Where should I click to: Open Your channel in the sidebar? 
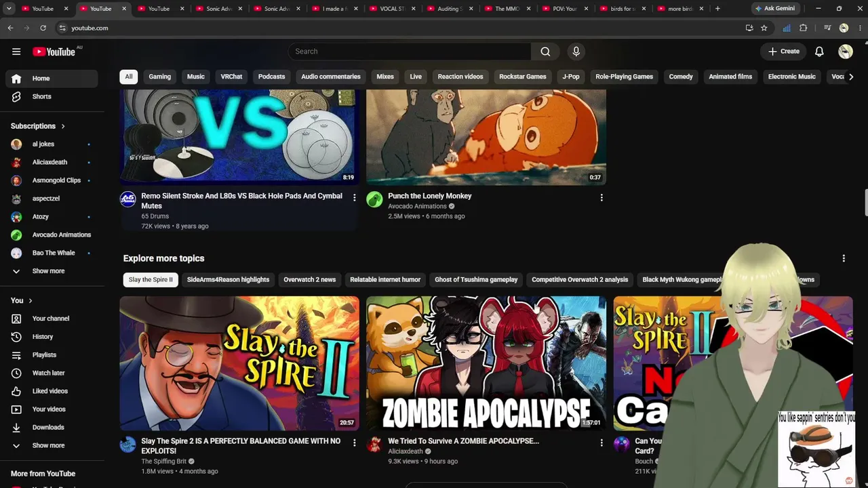click(52, 319)
